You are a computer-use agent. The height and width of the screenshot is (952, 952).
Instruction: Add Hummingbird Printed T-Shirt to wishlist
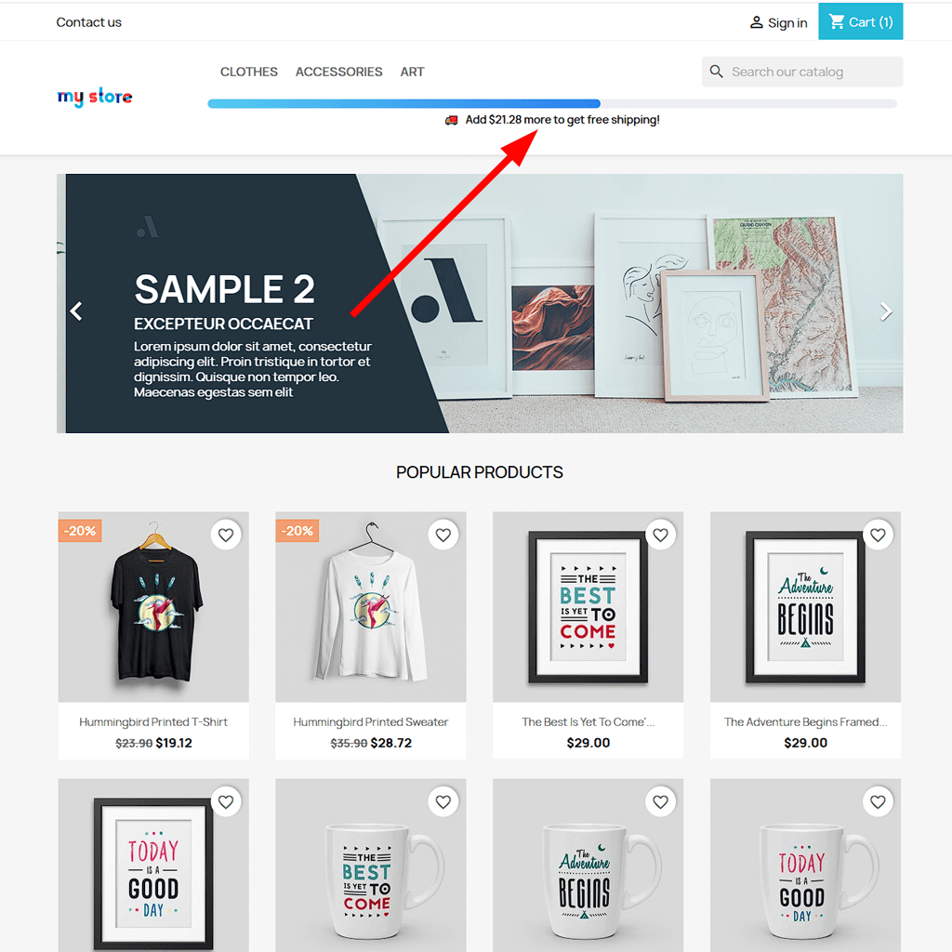coord(226,535)
